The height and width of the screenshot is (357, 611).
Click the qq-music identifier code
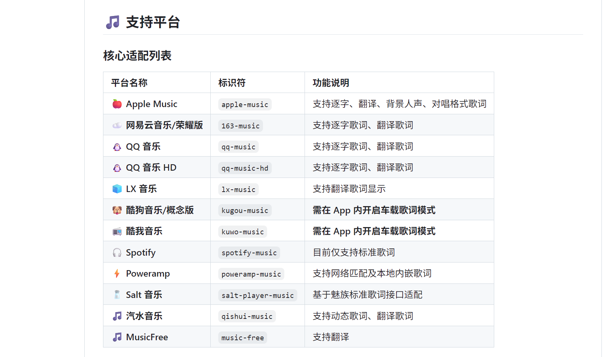click(239, 147)
